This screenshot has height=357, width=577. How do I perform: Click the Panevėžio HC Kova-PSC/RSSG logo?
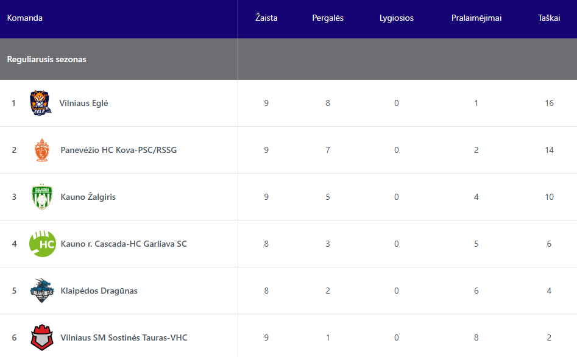click(41, 150)
